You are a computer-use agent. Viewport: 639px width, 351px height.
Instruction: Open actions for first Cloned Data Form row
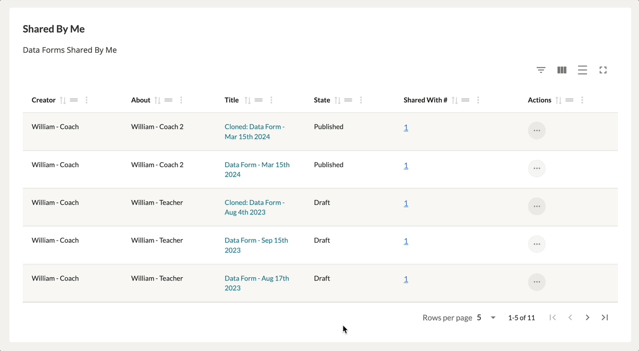pos(537,131)
